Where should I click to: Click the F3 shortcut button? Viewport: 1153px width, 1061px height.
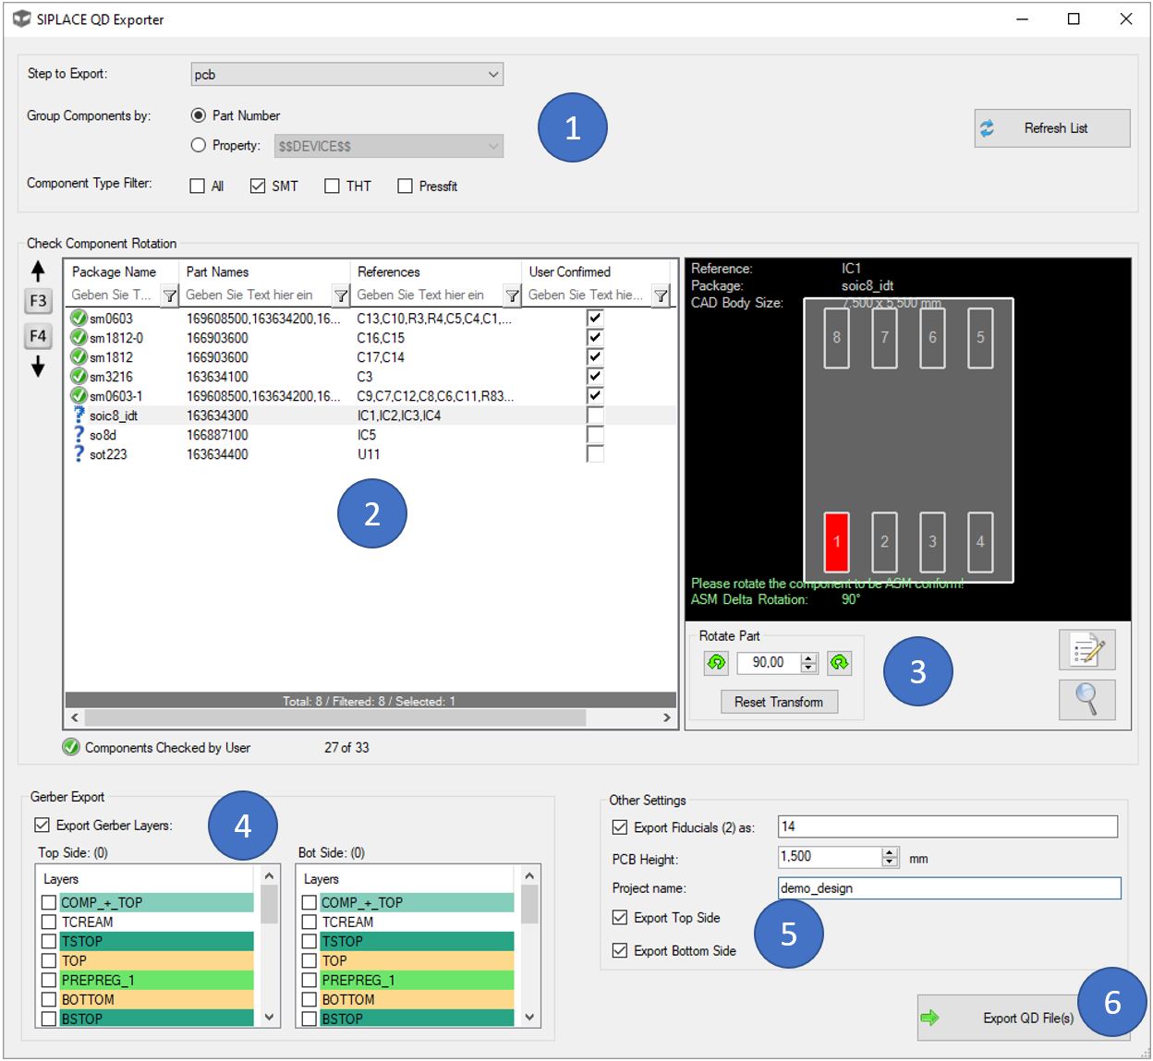pyautogui.click(x=38, y=301)
